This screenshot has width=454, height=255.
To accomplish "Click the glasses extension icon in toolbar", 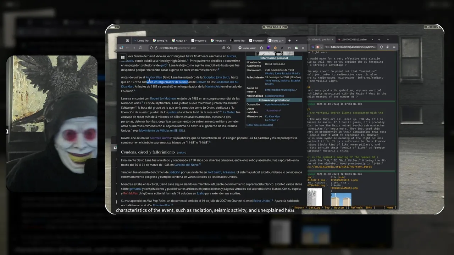I will [289, 48].
